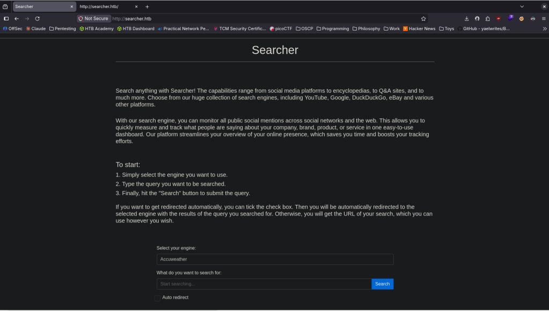Enable the Auto redirect checkbox

pos(157,298)
